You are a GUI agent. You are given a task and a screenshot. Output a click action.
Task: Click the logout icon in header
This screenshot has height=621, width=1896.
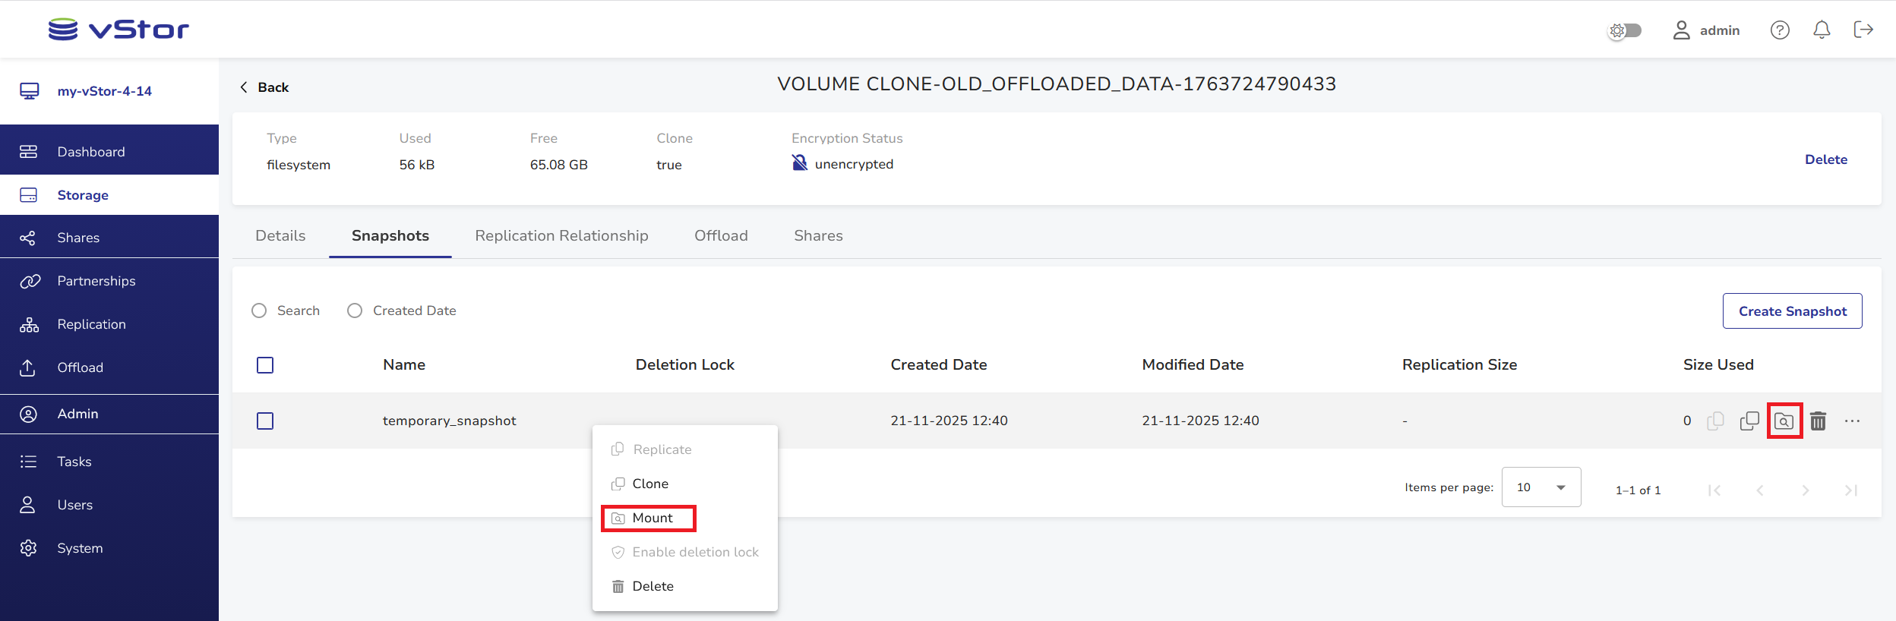pyautogui.click(x=1863, y=30)
